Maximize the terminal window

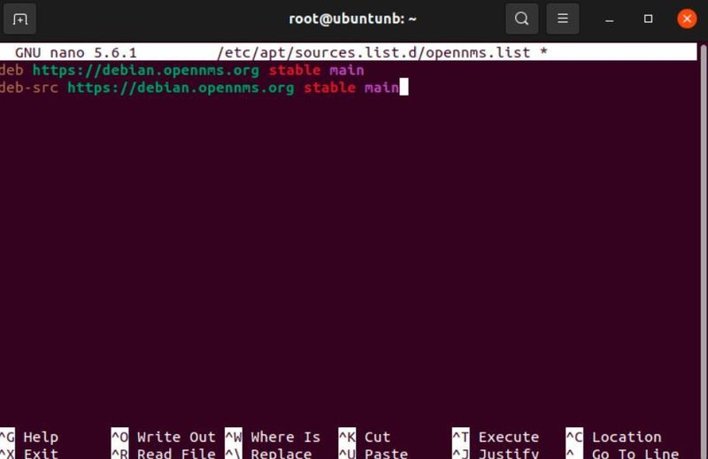[x=648, y=19]
